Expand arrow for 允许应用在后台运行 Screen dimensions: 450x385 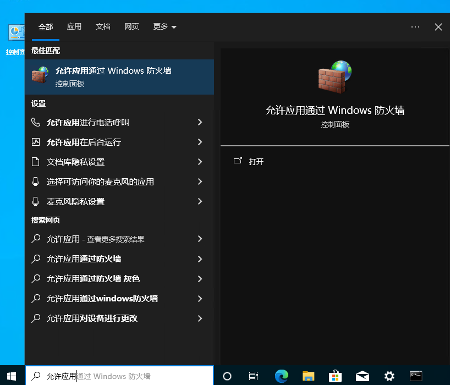tap(200, 142)
